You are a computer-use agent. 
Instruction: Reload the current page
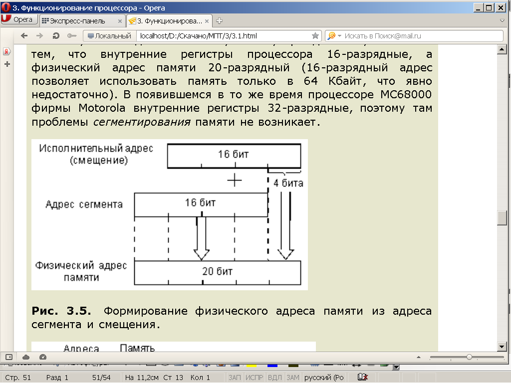pyautogui.click(x=56, y=36)
